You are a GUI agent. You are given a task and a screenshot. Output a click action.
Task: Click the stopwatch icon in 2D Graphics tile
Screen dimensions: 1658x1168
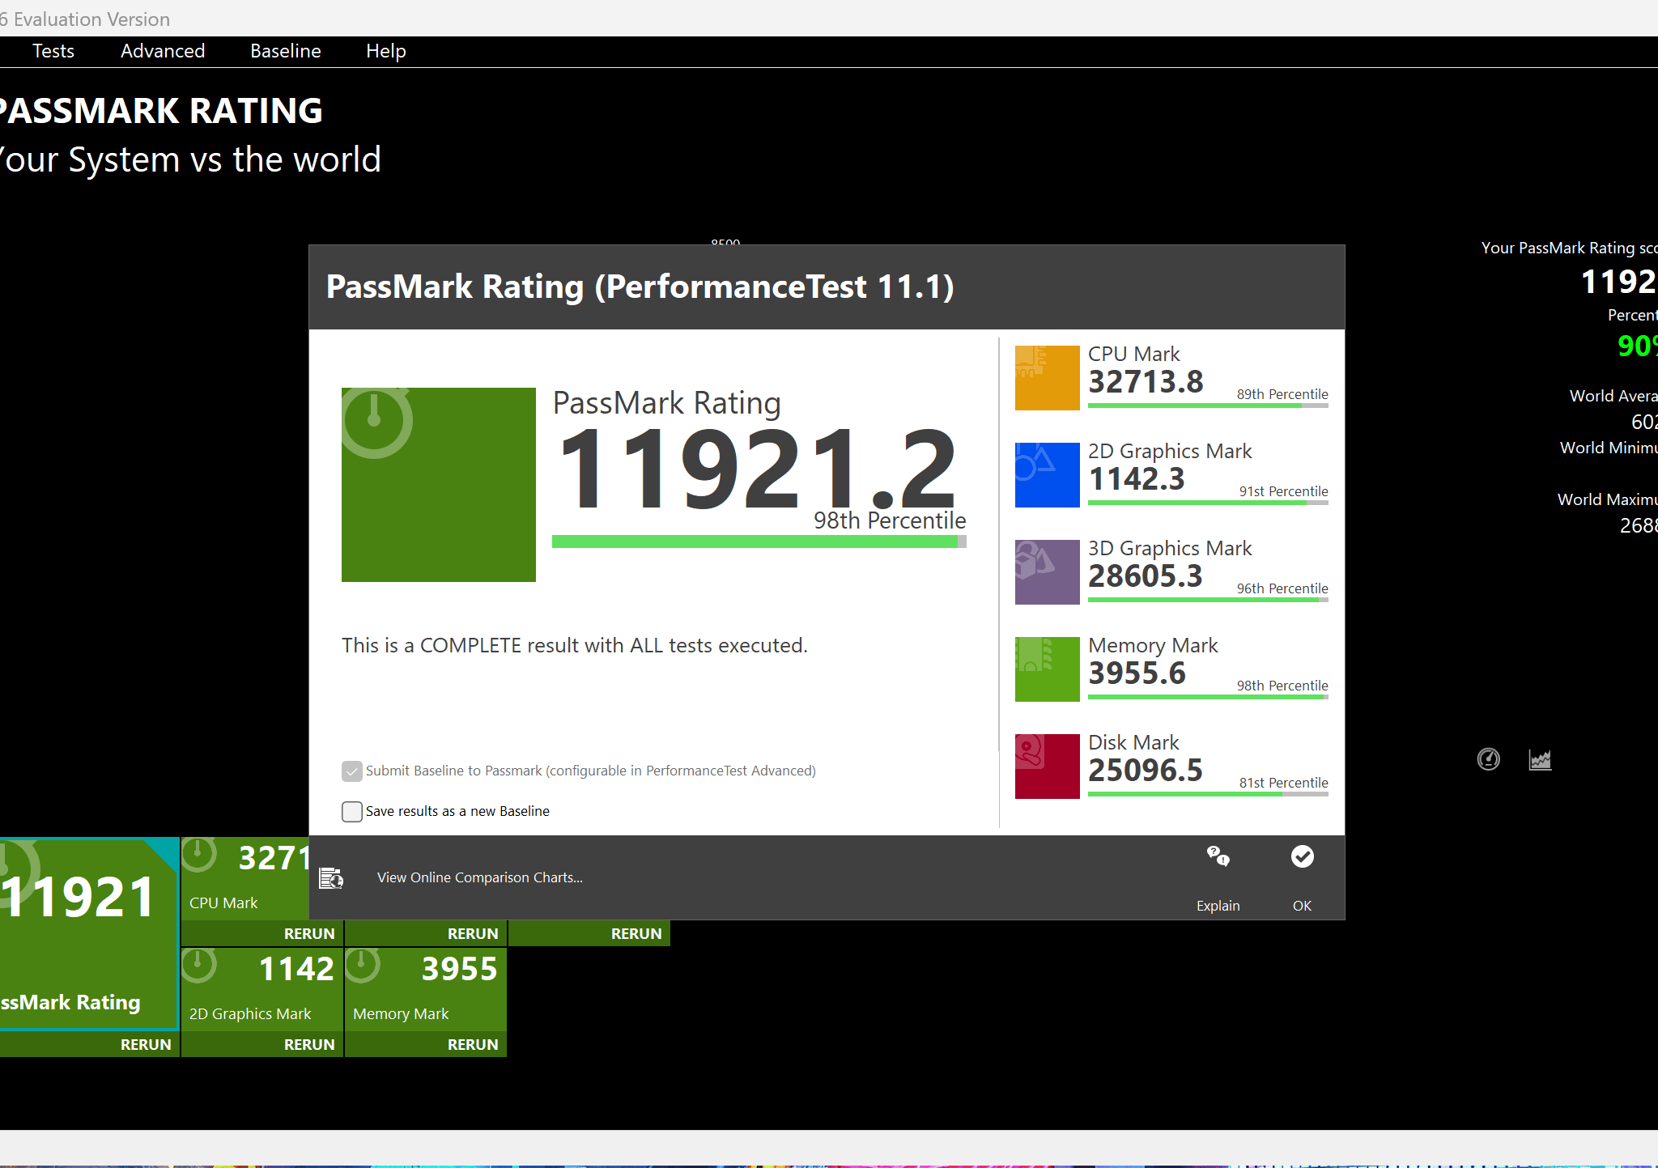[x=199, y=966]
